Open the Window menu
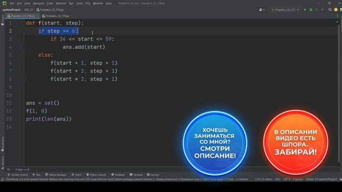 98,3
